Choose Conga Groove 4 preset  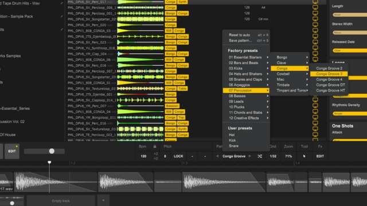coord(329,80)
